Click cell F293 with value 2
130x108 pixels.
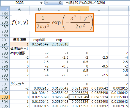[x=119, y=53]
